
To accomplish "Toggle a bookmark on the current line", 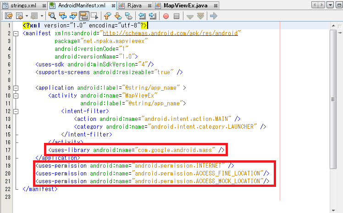I will (128, 16).
